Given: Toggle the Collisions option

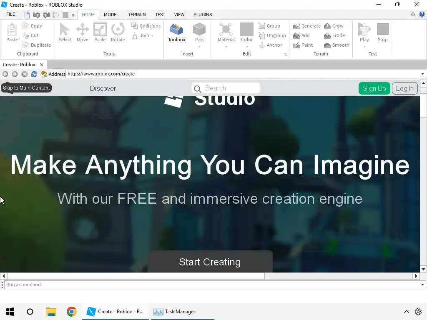Looking at the screenshot, I should point(146,26).
